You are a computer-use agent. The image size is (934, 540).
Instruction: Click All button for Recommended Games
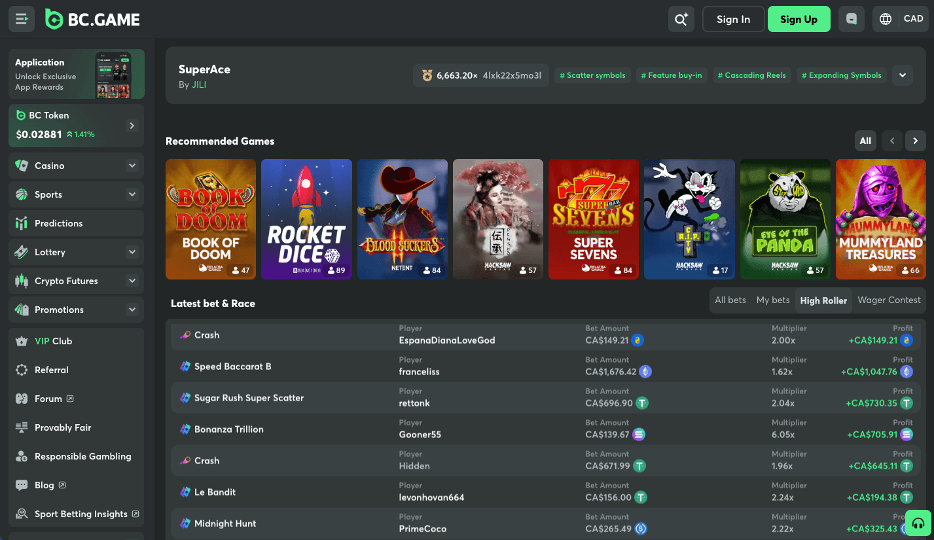pyautogui.click(x=865, y=141)
